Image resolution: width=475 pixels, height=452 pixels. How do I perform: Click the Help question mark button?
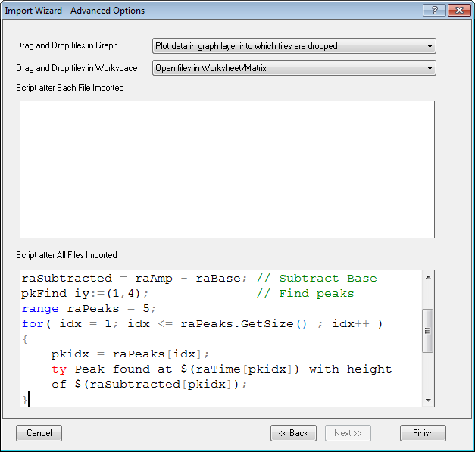pos(434,11)
